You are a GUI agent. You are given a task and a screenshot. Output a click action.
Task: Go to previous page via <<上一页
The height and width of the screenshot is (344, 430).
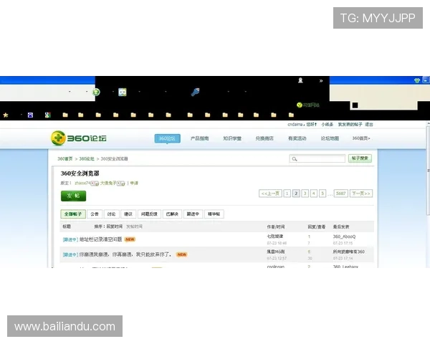click(270, 193)
